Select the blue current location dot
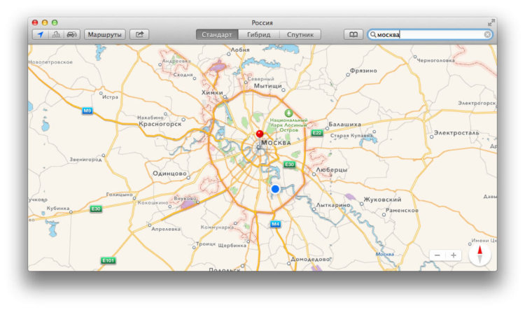 pyautogui.click(x=275, y=189)
